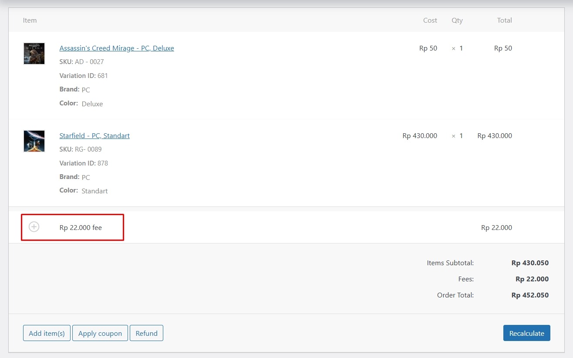Image resolution: width=573 pixels, height=358 pixels.
Task: Click Starfield cost 'Rp 430.000'
Action: [420, 136]
